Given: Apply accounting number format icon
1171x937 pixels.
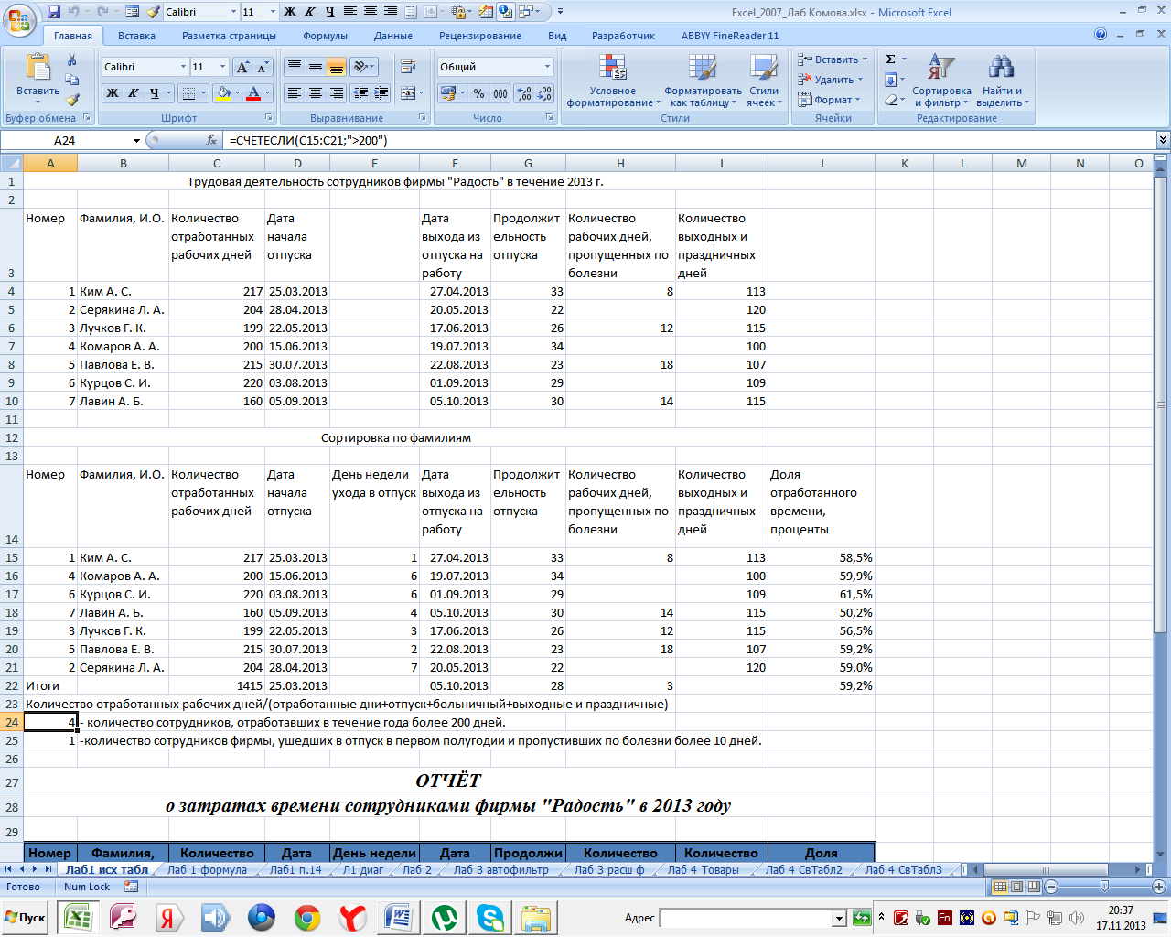Looking at the screenshot, I should click(x=447, y=93).
